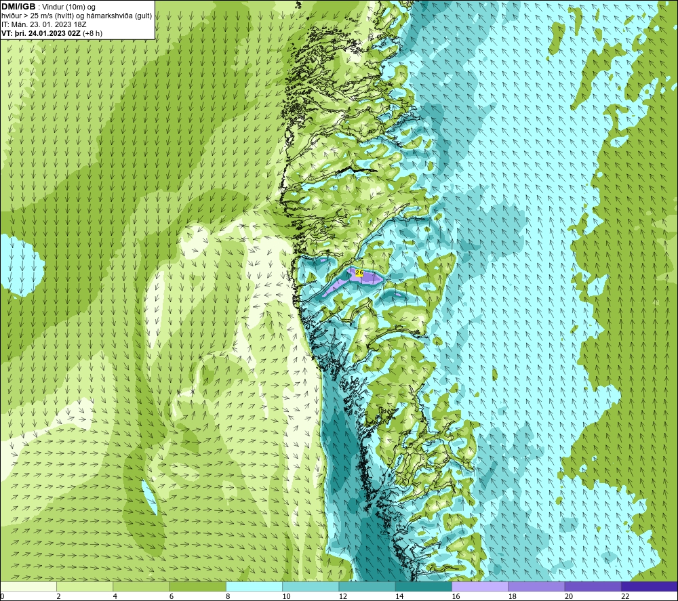The width and height of the screenshot is (678, 601).
Task: Click the legend scale number "0"
Action: click(2, 597)
